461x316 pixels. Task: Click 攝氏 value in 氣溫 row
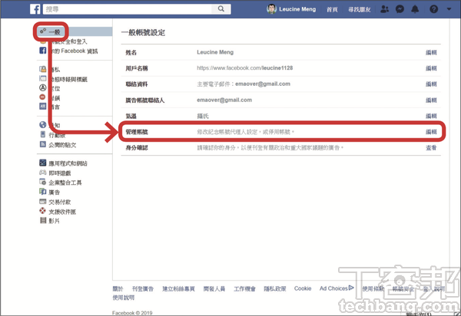[x=203, y=116]
